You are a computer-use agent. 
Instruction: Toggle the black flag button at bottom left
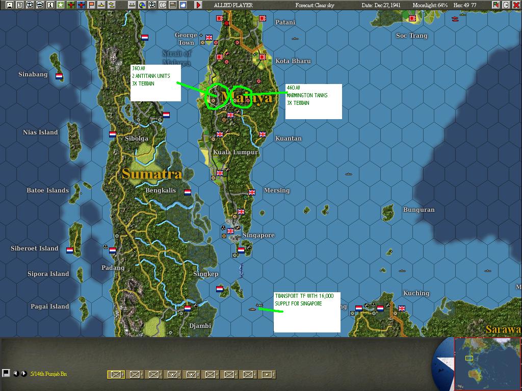[x=5, y=373]
